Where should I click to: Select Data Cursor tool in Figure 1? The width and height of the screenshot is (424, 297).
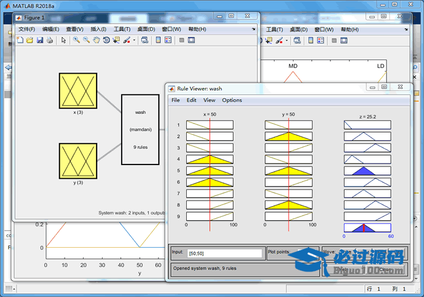(x=117, y=40)
